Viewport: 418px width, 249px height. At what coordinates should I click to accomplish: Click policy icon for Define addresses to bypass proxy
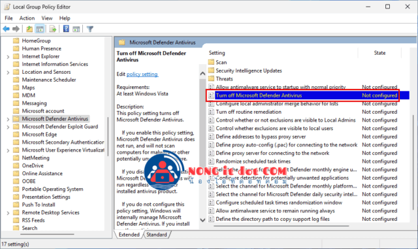211,137
